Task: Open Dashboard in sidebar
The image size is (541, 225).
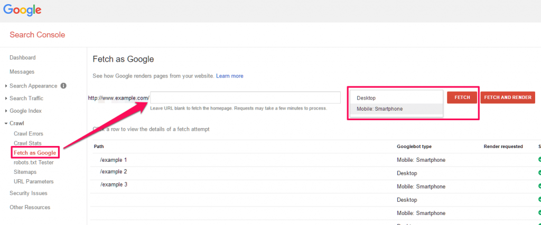Action: pos(22,57)
